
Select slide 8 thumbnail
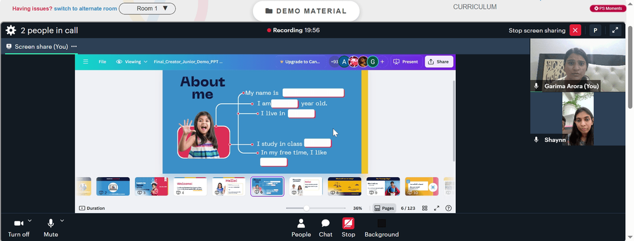[x=344, y=187]
